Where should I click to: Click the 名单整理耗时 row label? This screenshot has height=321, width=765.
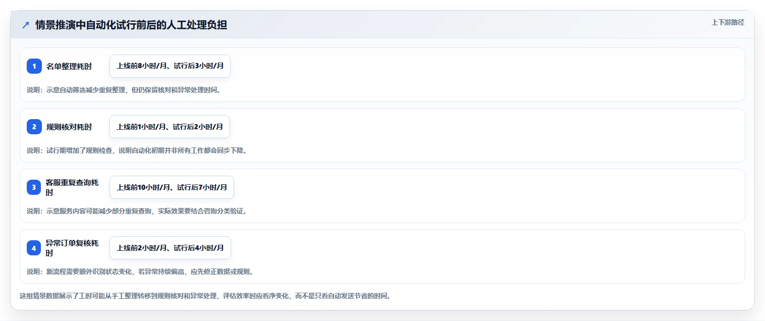[69, 66]
